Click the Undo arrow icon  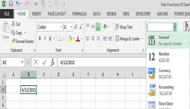coord(18,4)
